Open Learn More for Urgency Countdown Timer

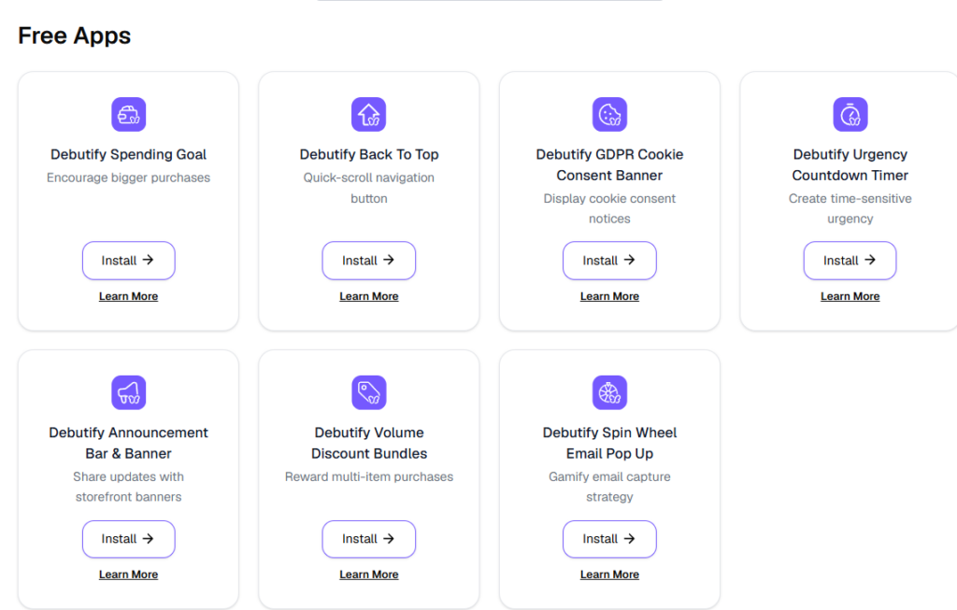pyautogui.click(x=850, y=296)
